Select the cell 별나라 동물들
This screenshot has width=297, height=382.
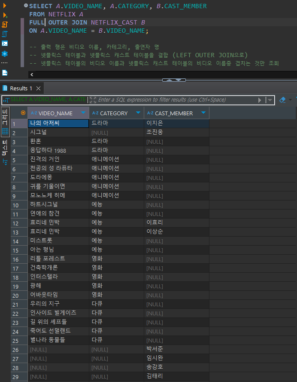(58, 340)
